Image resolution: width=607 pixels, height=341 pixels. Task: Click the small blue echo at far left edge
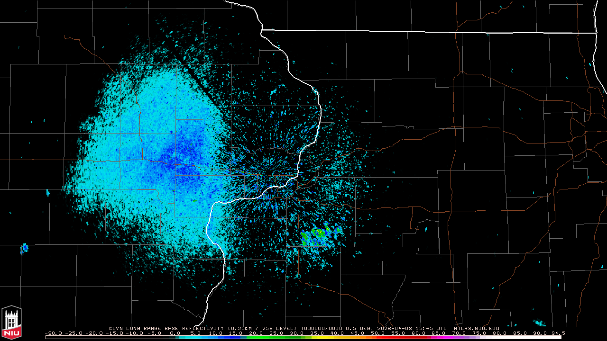pos(24,248)
